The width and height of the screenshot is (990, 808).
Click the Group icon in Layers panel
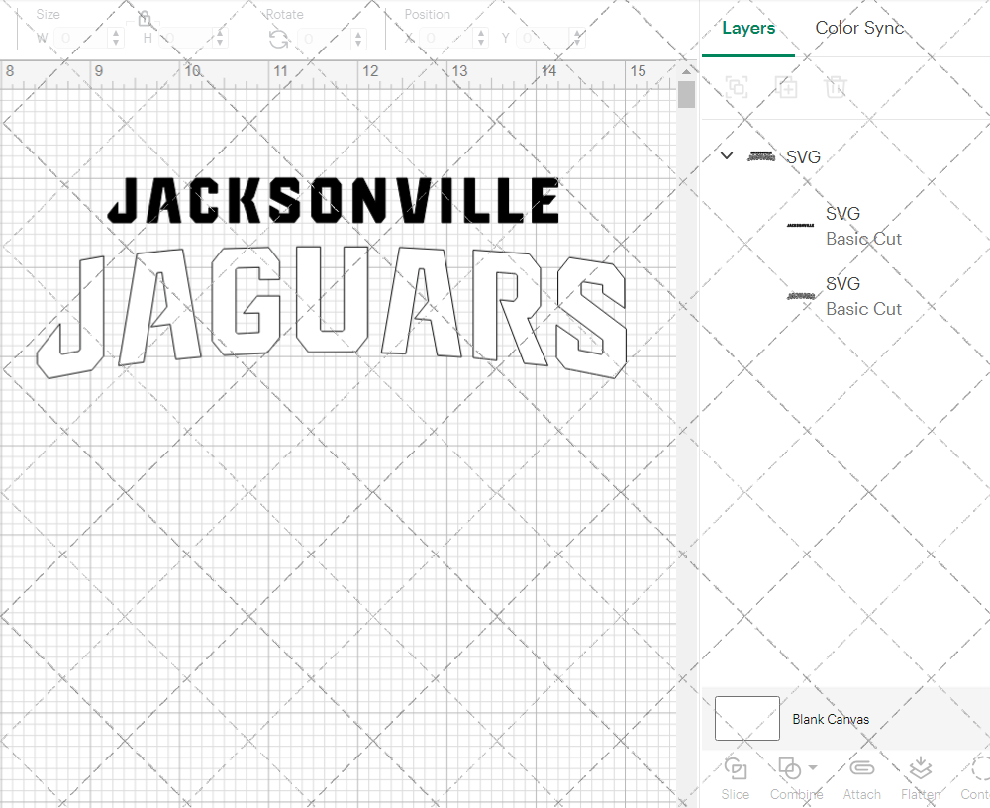[736, 87]
